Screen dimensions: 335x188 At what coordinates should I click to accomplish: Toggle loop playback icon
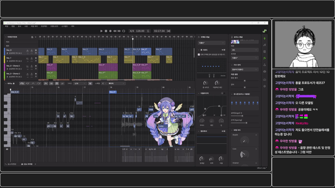point(124,31)
